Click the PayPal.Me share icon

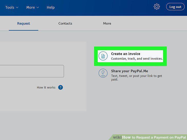[x=103, y=73]
